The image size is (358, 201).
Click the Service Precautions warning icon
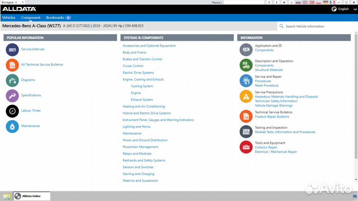pos(246,96)
